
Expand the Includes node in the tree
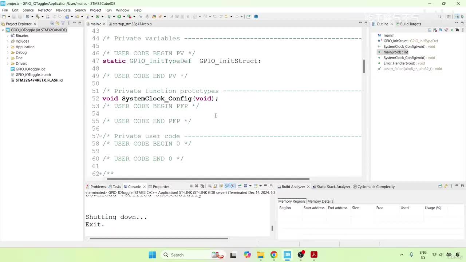pyautogui.click(x=8, y=41)
